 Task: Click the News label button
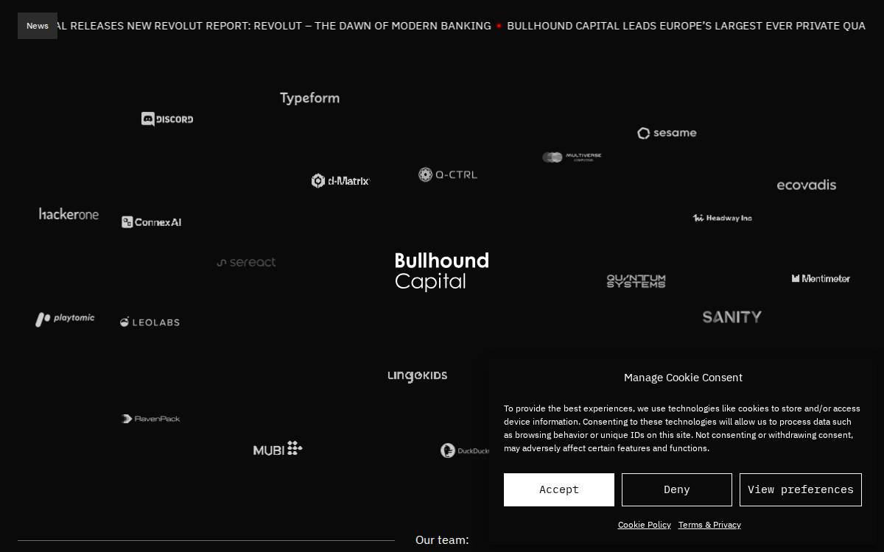coord(38,26)
